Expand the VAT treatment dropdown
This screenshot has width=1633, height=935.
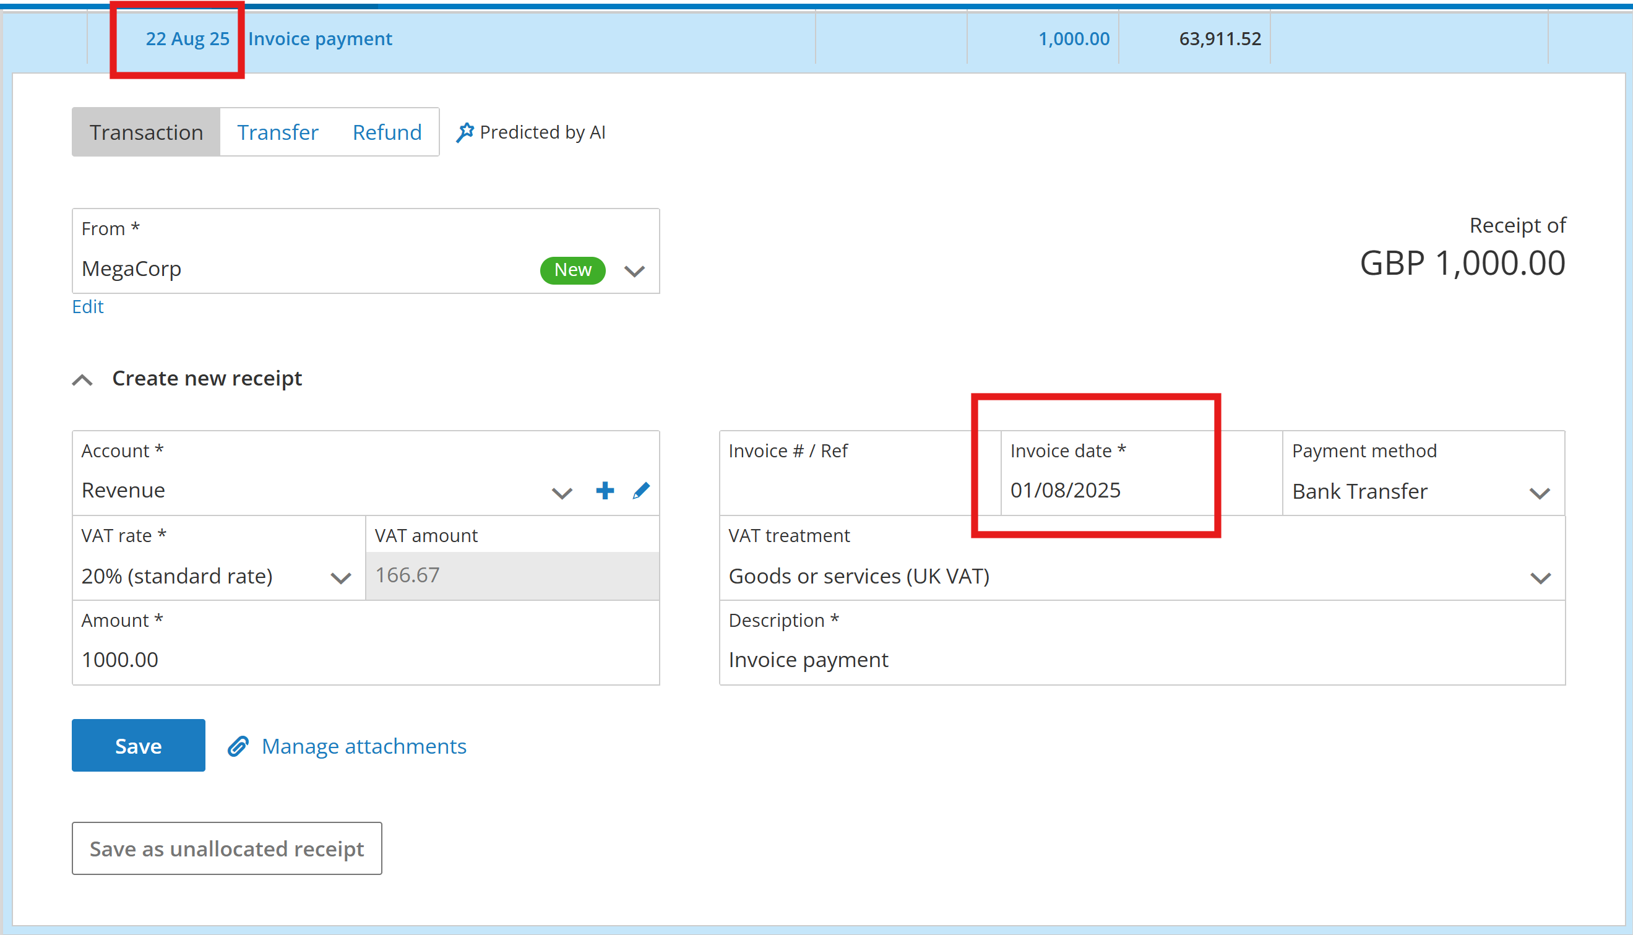(1539, 578)
